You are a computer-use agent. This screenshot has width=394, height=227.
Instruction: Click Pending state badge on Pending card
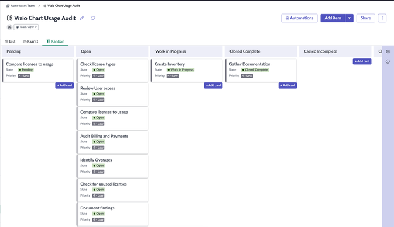click(26, 70)
